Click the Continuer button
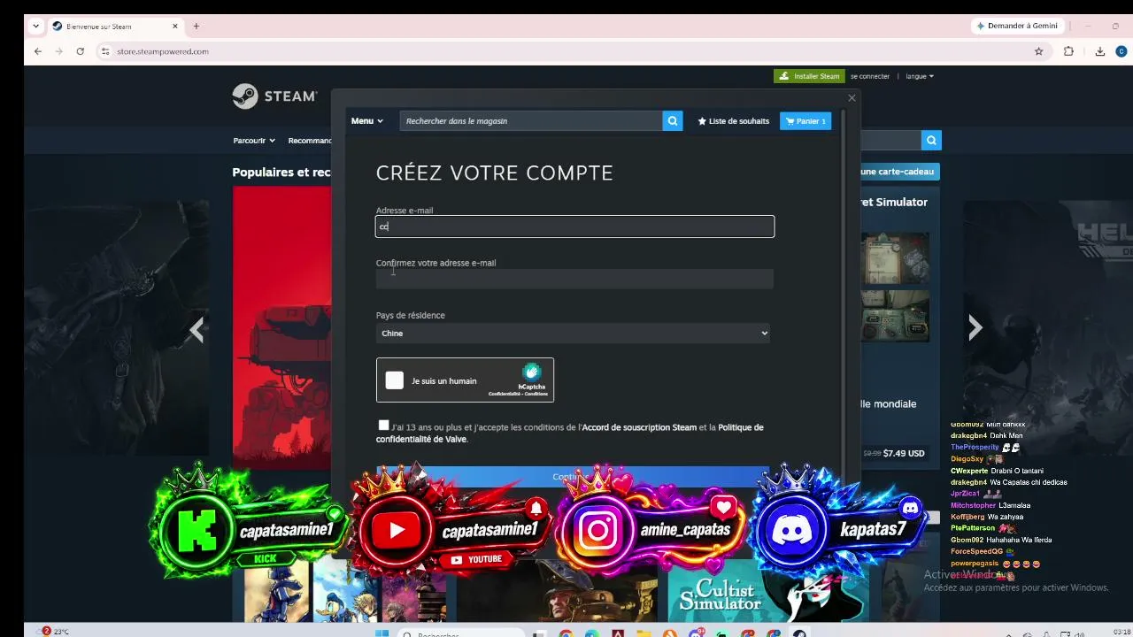This screenshot has height=637, width=1133. (573, 477)
